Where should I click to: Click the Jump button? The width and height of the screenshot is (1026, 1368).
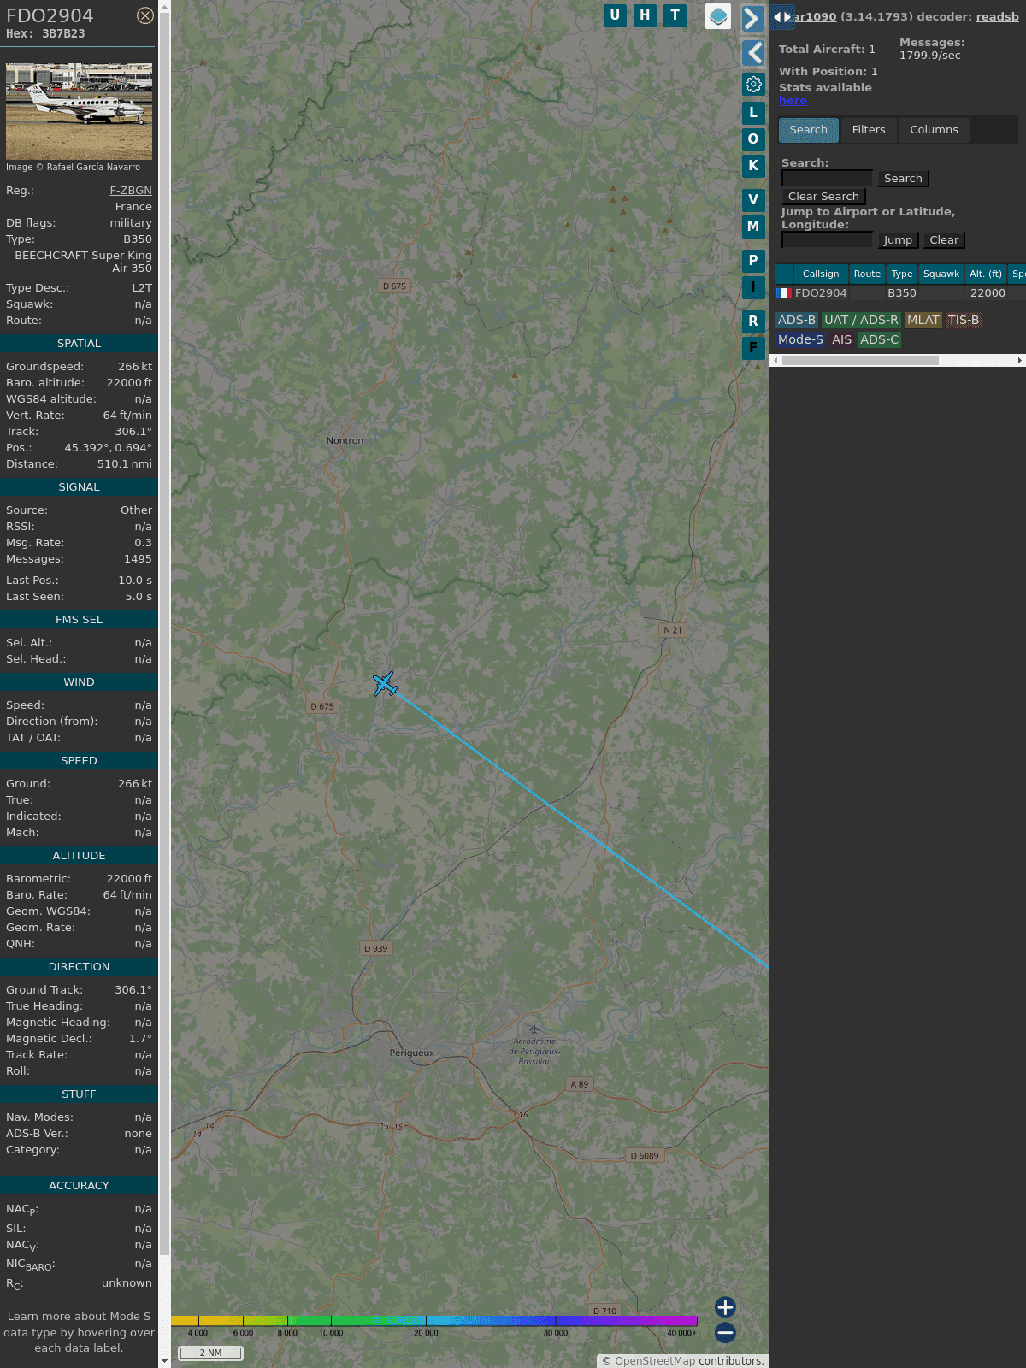(898, 240)
